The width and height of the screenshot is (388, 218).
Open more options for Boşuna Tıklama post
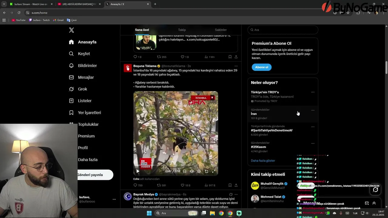pos(236,66)
